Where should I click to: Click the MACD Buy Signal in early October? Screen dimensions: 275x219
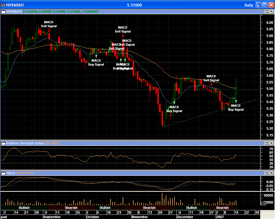(x=96, y=62)
